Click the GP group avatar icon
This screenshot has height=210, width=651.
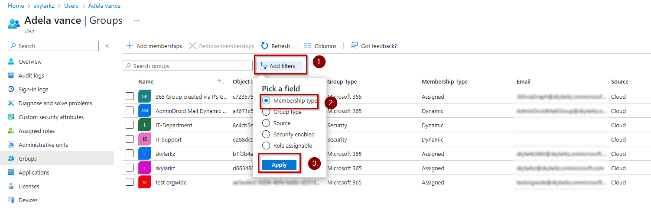145,97
